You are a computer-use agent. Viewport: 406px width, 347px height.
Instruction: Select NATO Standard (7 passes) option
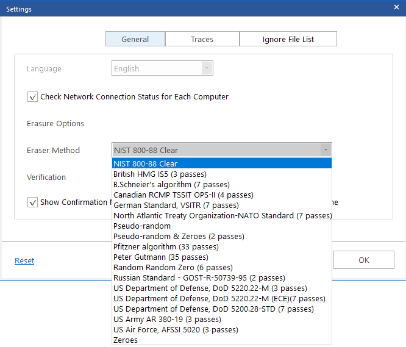click(x=222, y=215)
